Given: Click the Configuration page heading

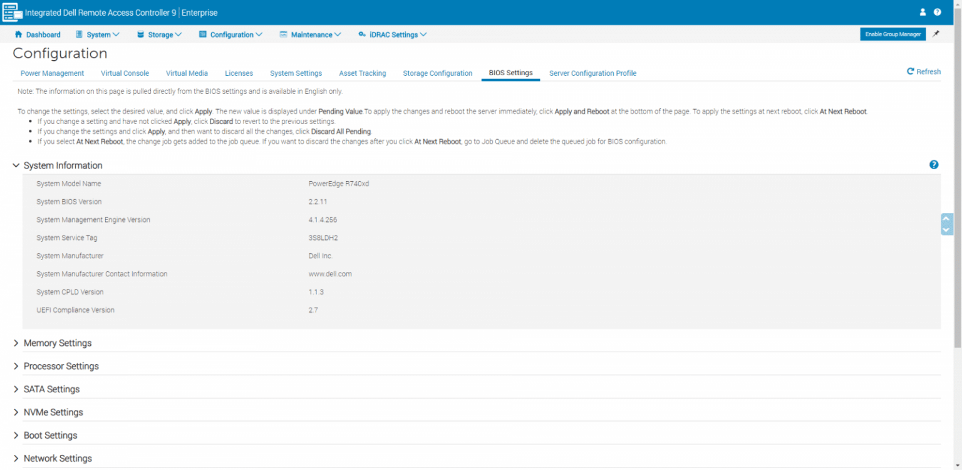Looking at the screenshot, I should coord(60,53).
